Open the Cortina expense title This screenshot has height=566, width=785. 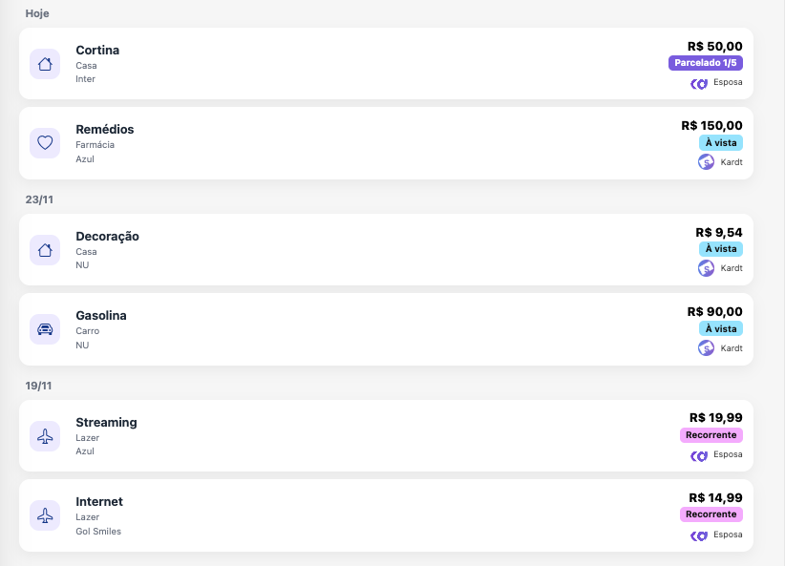click(97, 50)
